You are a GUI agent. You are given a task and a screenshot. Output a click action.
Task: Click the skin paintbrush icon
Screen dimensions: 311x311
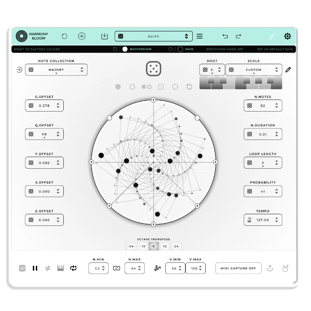pos(272,36)
